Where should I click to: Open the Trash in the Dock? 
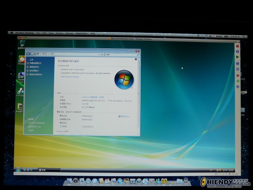[x=186, y=181]
